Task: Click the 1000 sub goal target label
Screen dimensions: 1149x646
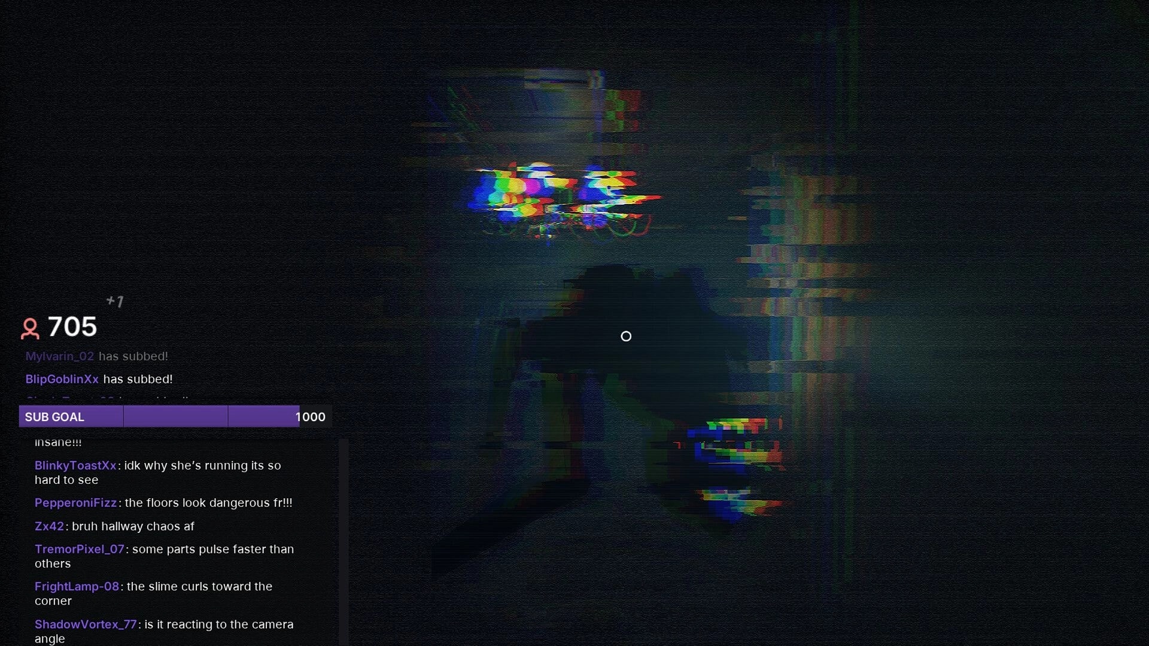Action: pyautogui.click(x=311, y=417)
